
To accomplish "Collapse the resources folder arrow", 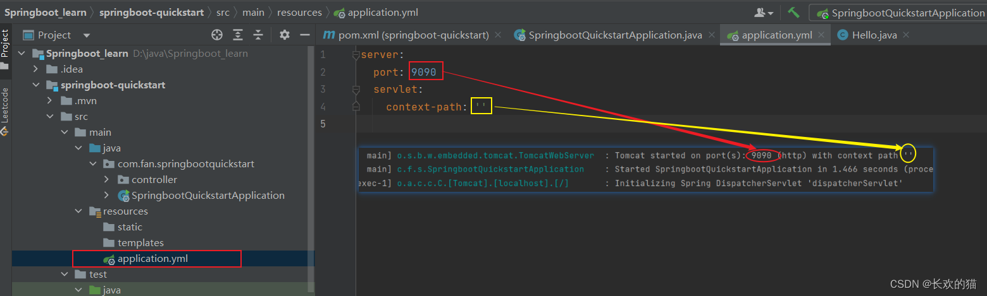I will coord(78,211).
